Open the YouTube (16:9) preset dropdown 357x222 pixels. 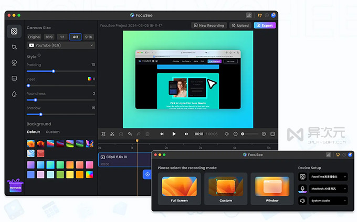point(61,46)
